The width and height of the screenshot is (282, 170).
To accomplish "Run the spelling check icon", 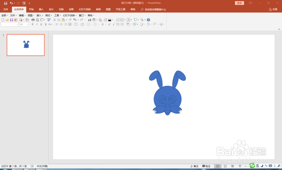I will coord(49,20).
